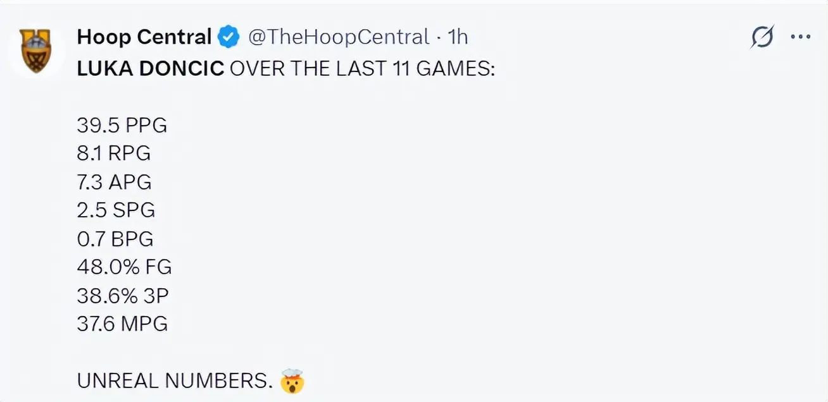Click the 38.6% 3P stat line
Image resolution: width=828 pixels, height=402 pixels.
tap(123, 295)
